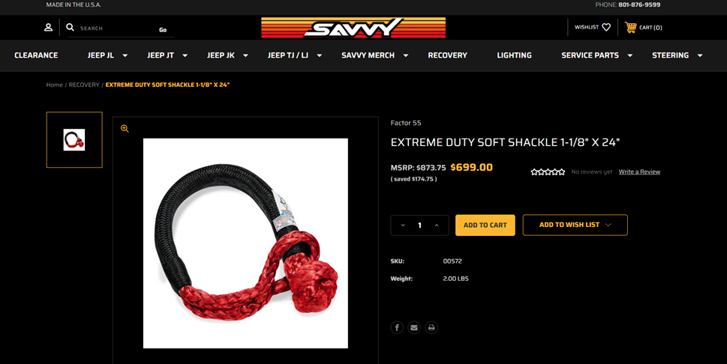Share product via email icon
Viewport: 727px width, 364px height.
[x=414, y=327]
